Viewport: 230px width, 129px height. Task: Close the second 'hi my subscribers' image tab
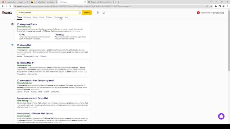pyautogui.click(x=56, y=2)
